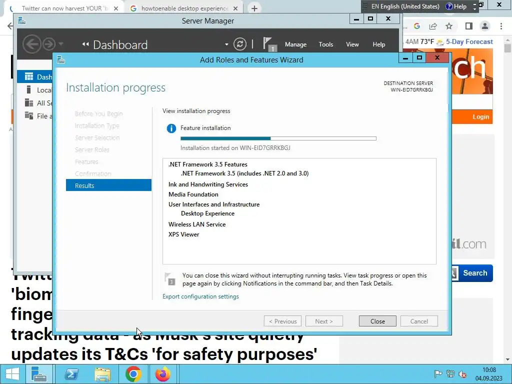Viewport: 512px width, 384px height.
Task: Open the View menu in Server Manager
Action: [352, 44]
